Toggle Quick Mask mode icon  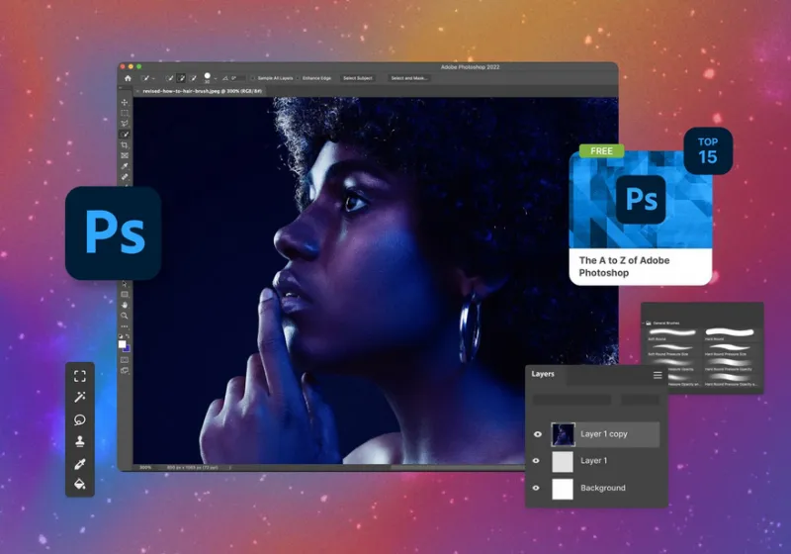(125, 360)
